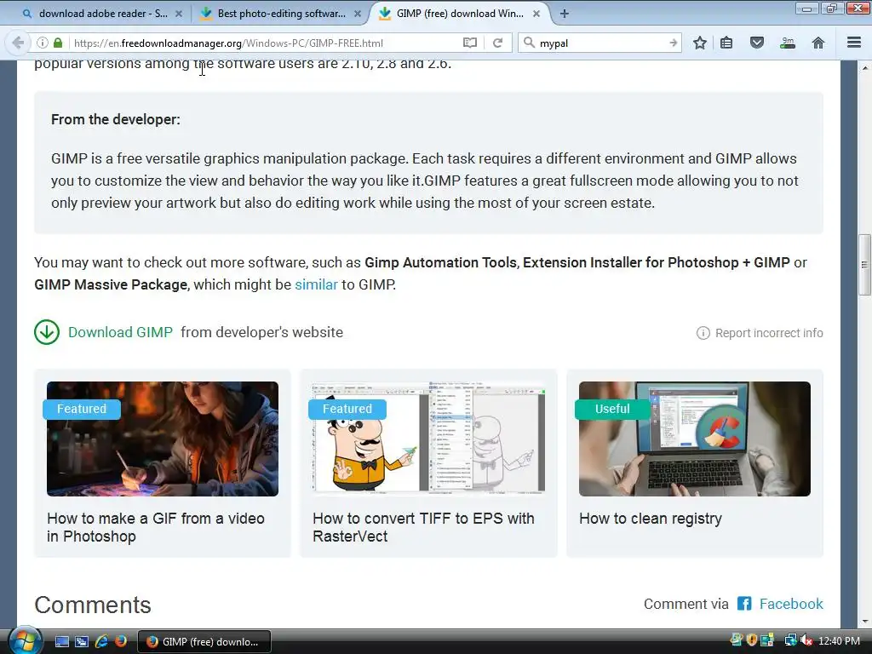Viewport: 872px width, 654px height.
Task: Open the hamburger menu
Action: [x=854, y=43]
